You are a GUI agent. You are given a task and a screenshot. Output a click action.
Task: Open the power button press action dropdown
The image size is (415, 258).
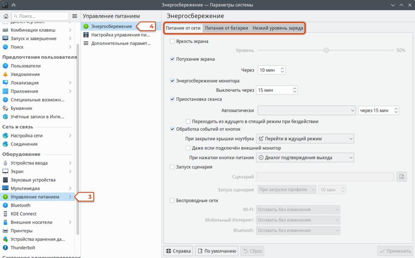coord(305,157)
